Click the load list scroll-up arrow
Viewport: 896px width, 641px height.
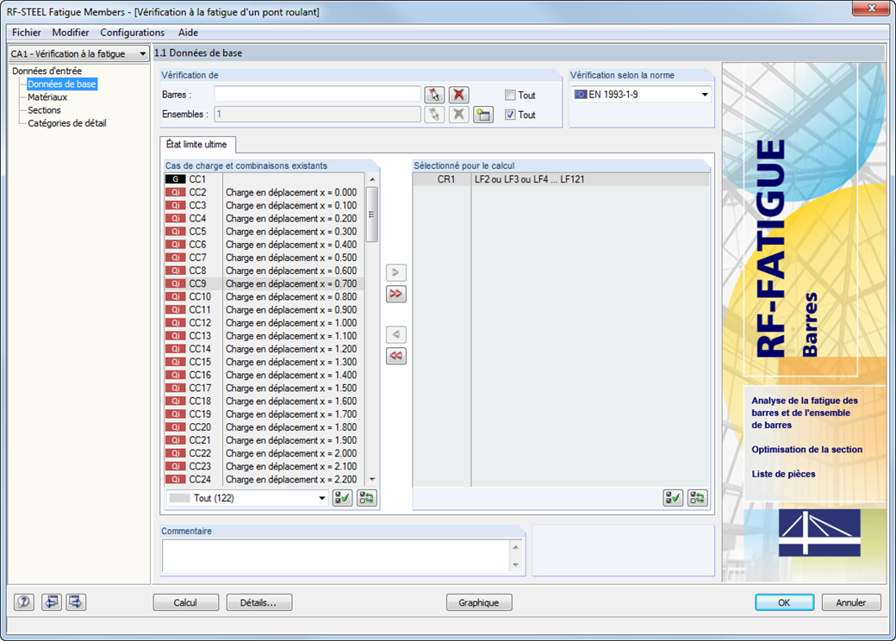(372, 179)
